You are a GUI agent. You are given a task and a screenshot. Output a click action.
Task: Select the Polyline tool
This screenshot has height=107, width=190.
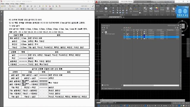(101, 9)
